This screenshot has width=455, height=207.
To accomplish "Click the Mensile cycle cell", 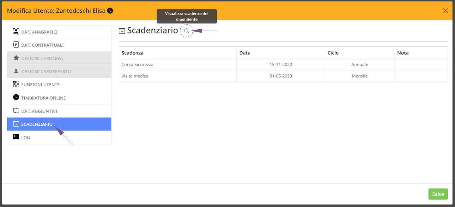I will [360, 76].
